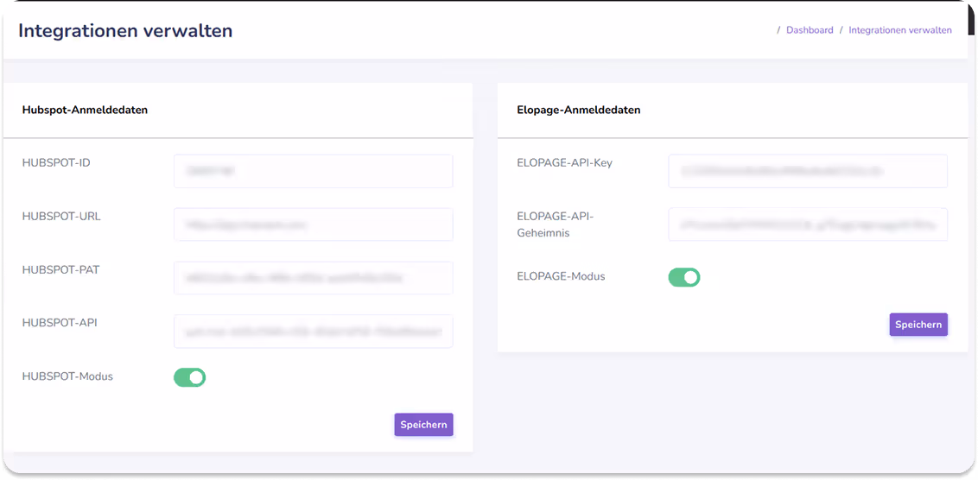This screenshot has width=978, height=480.
Task: Select the Elopage-Anmeldedaten card heading
Action: point(579,110)
